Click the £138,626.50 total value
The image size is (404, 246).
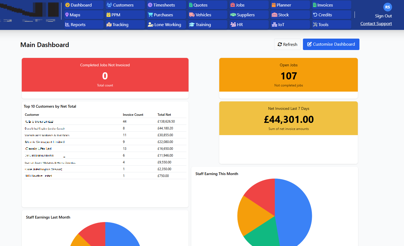pos(166,122)
